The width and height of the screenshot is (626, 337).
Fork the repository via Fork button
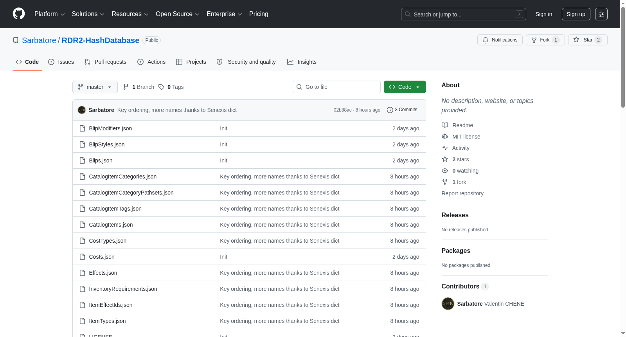545,40
